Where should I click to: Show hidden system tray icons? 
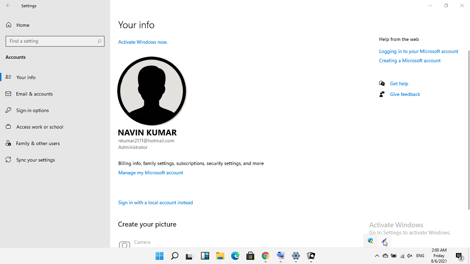(x=377, y=256)
